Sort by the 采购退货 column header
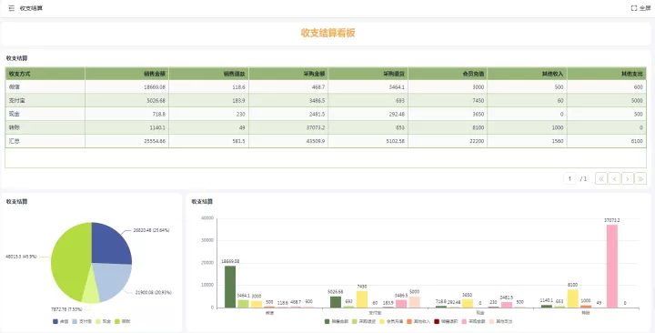This screenshot has height=333, width=655. pyautogui.click(x=368, y=74)
